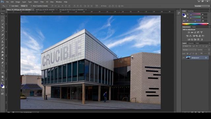Add a Vibrance adjustment
Screen dimensions: 211x119
coord(201,32)
